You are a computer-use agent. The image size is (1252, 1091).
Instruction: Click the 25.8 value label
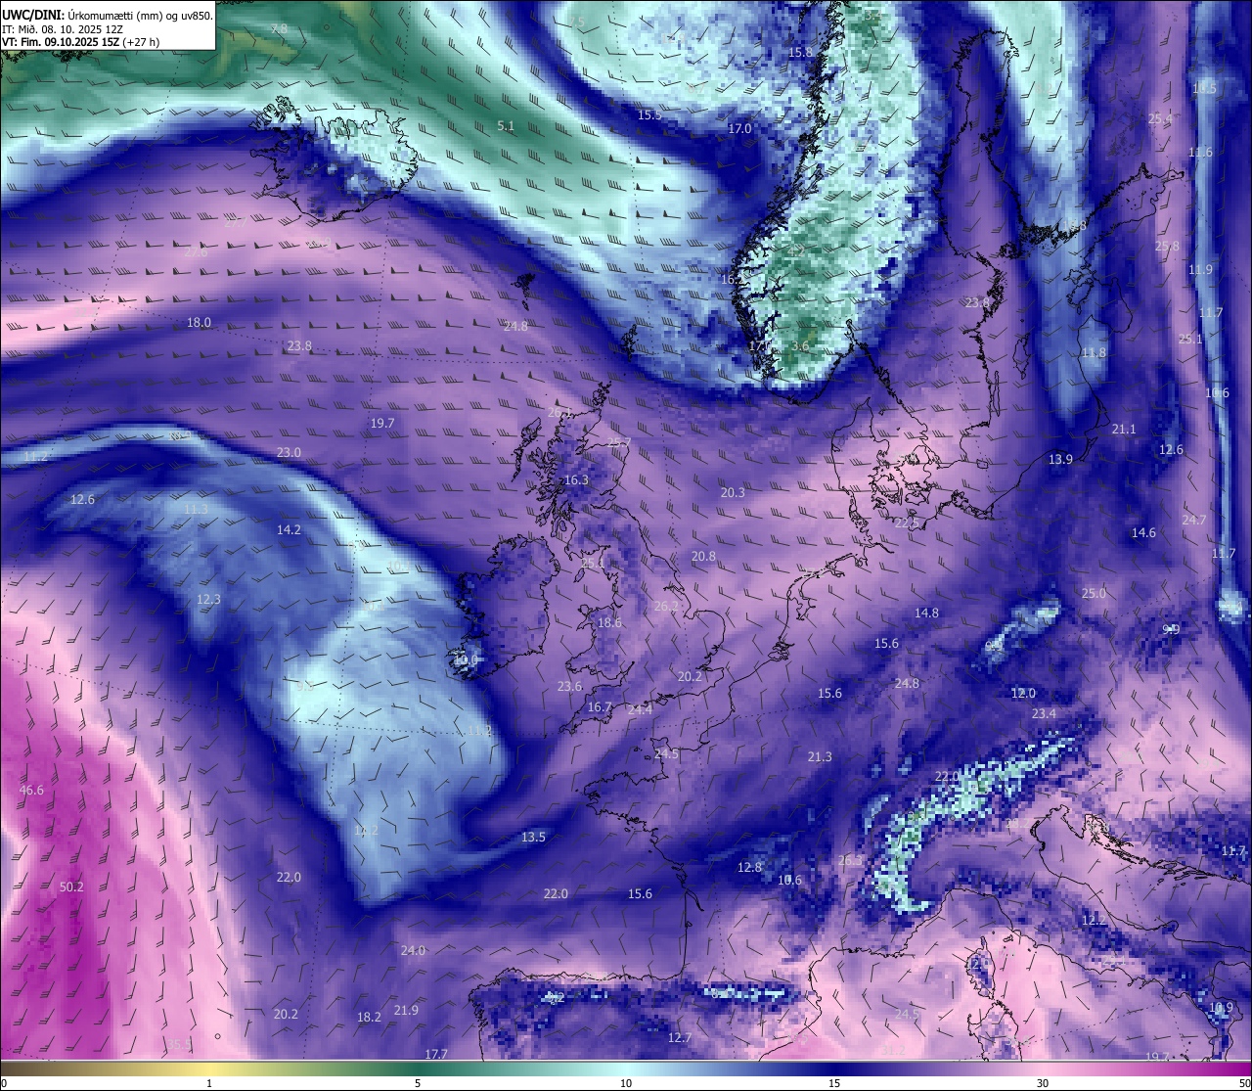[1167, 246]
